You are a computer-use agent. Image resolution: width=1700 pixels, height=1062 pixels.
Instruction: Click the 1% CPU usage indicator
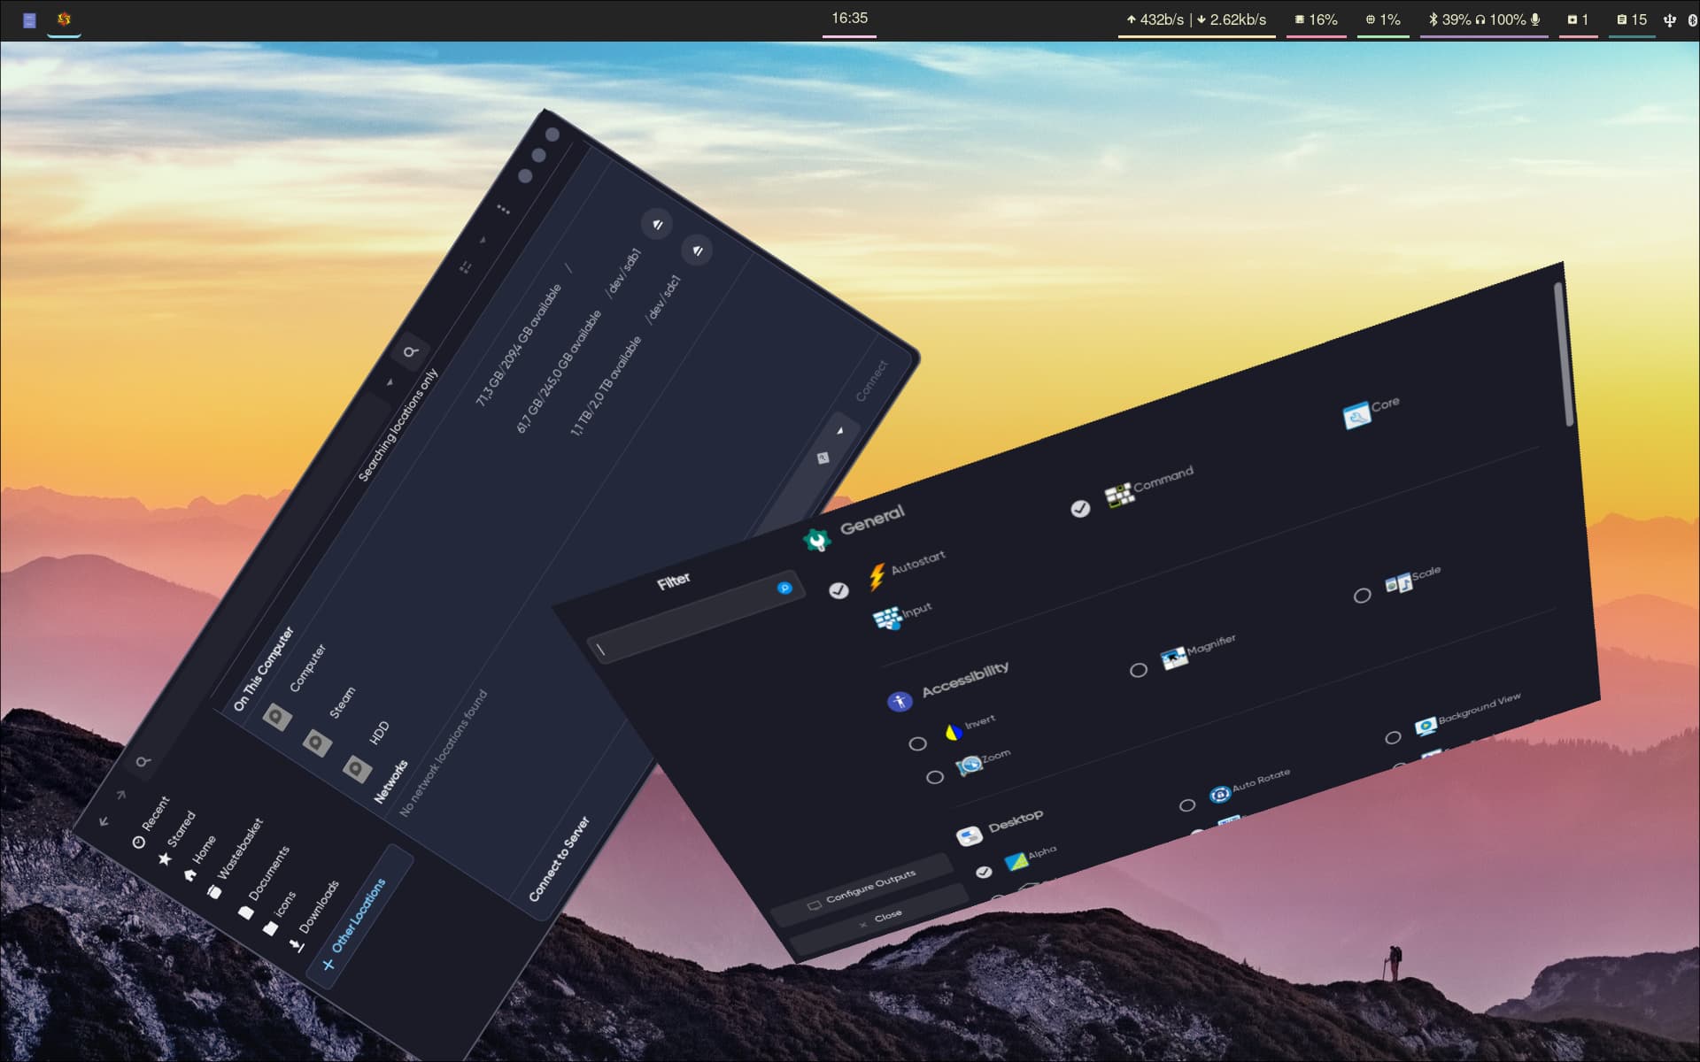point(1383,19)
